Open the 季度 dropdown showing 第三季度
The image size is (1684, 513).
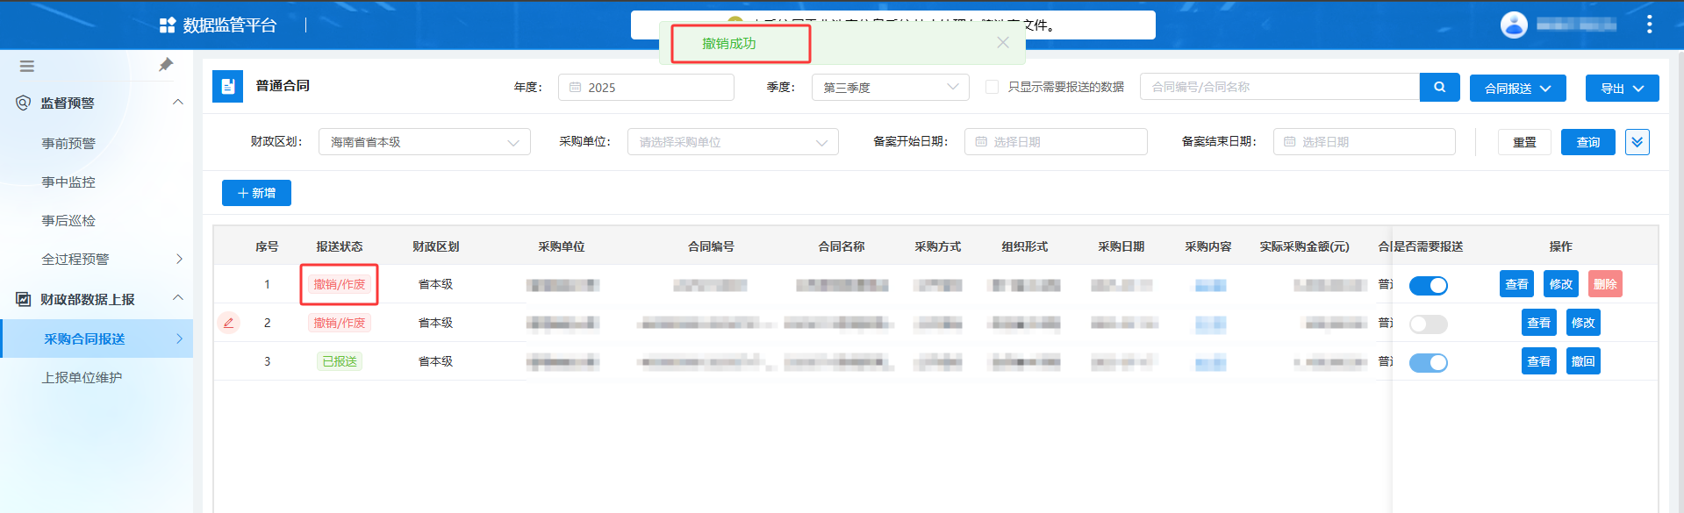(890, 88)
